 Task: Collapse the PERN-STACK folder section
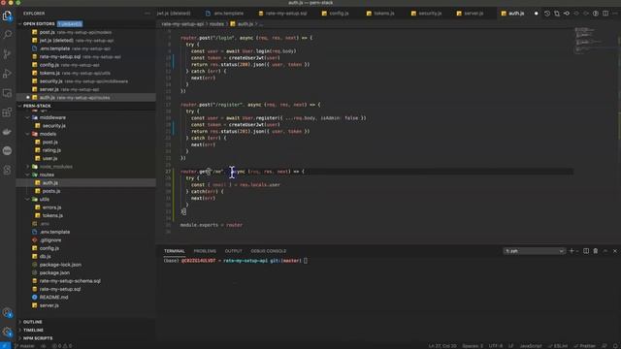pyautogui.click(x=20, y=106)
